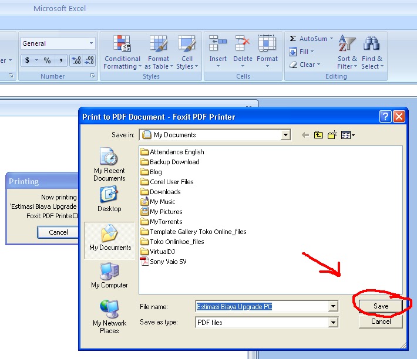Open Cell Styles gallery
The height and width of the screenshot is (359, 417).
(187, 52)
